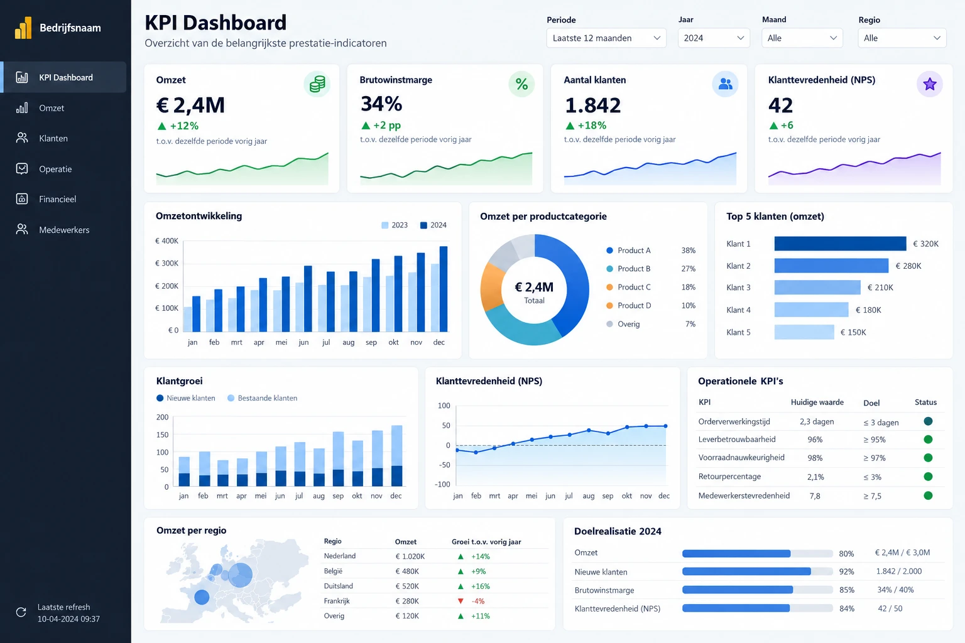Click the people icon on Aantal klanten card

725,84
